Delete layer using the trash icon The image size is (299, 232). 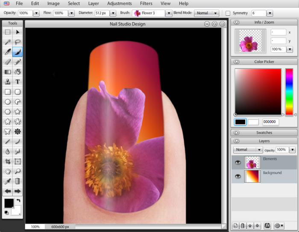tap(243, 226)
